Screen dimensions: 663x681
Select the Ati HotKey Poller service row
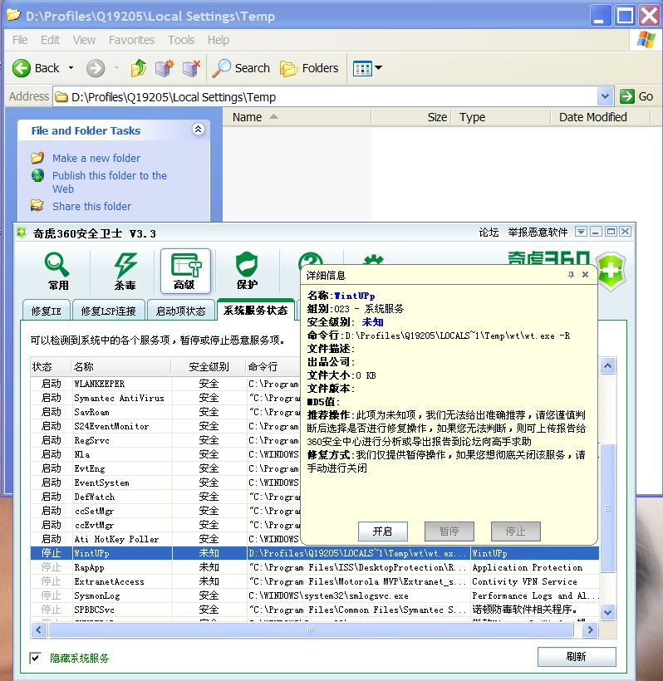pos(165,539)
